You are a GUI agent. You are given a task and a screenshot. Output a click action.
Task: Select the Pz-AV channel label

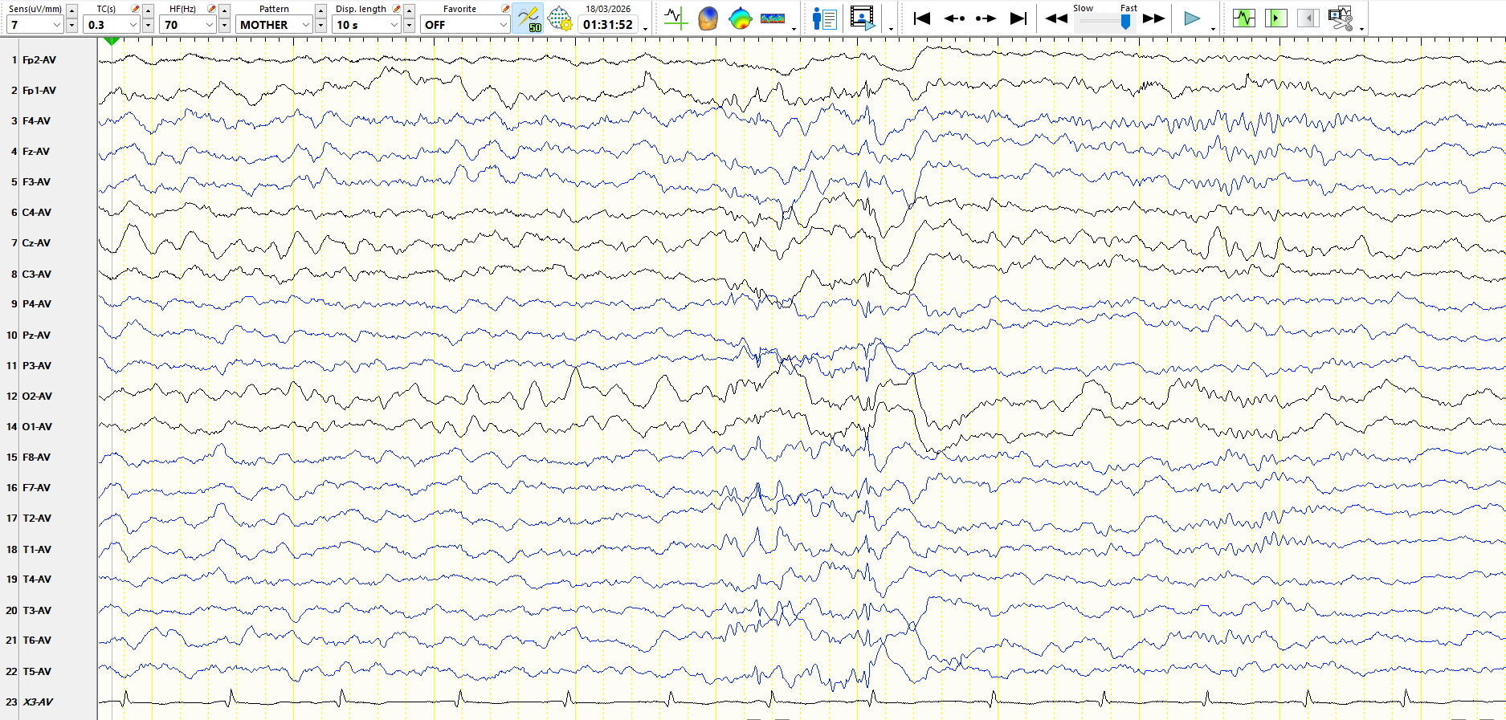36,336
